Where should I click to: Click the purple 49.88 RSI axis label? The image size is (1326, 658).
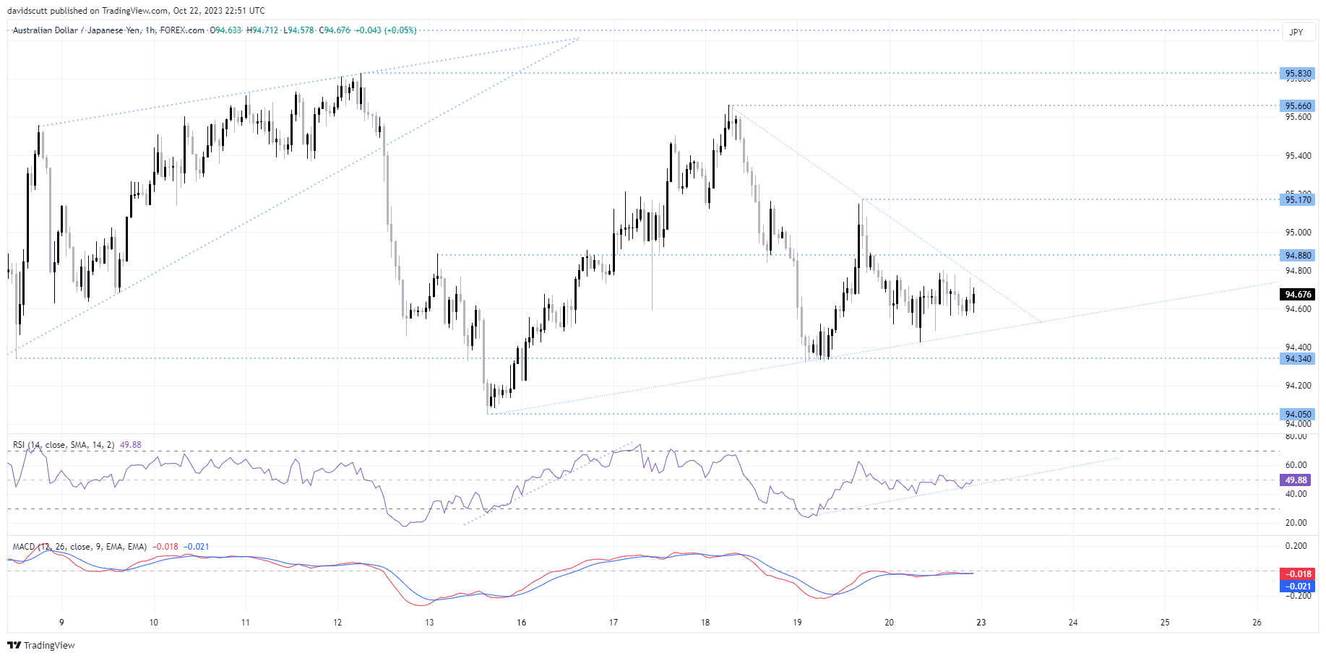pos(1296,480)
